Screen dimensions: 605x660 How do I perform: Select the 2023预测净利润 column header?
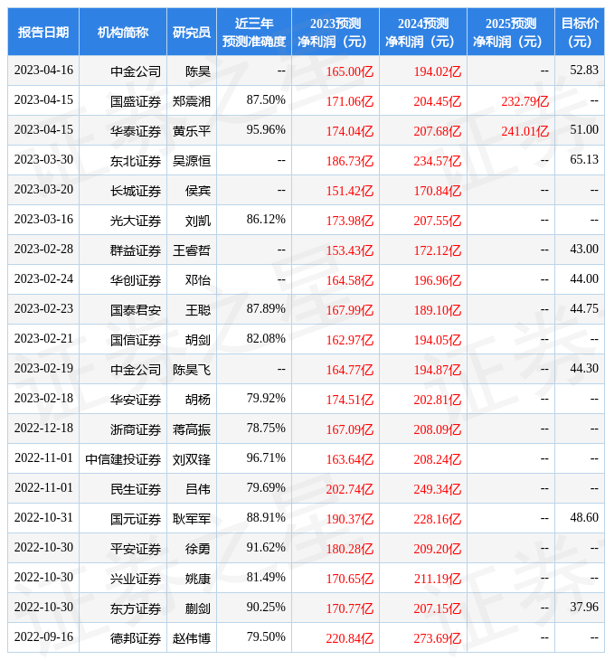[x=335, y=32]
